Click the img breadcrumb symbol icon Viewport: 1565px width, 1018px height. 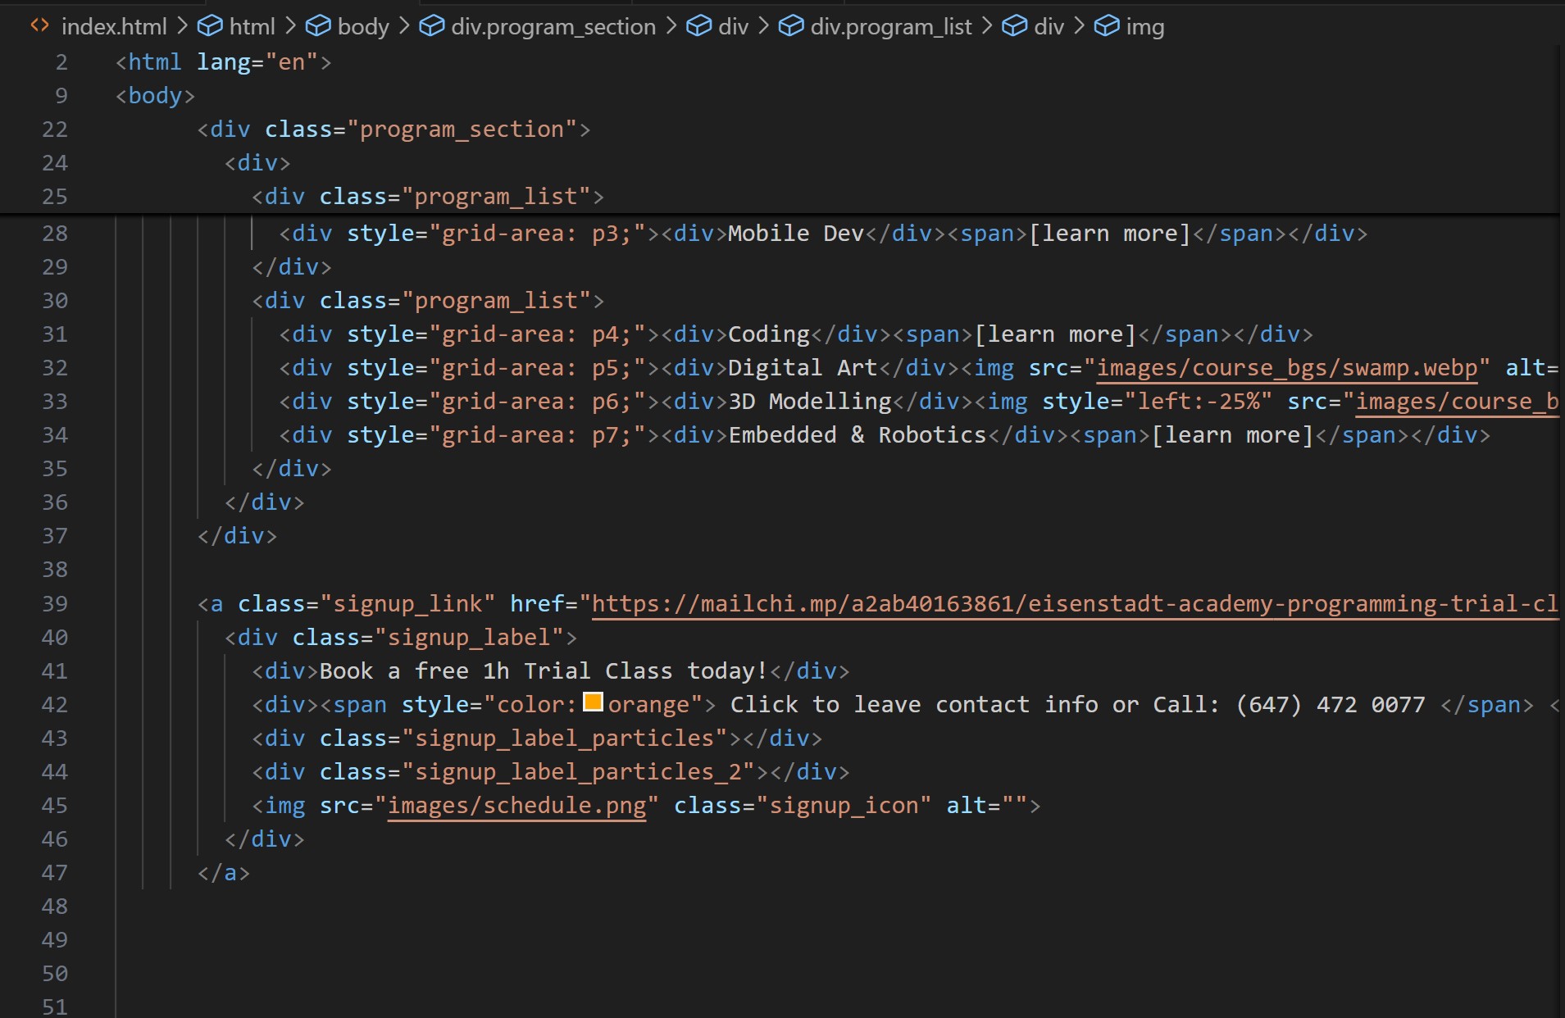1107,26
